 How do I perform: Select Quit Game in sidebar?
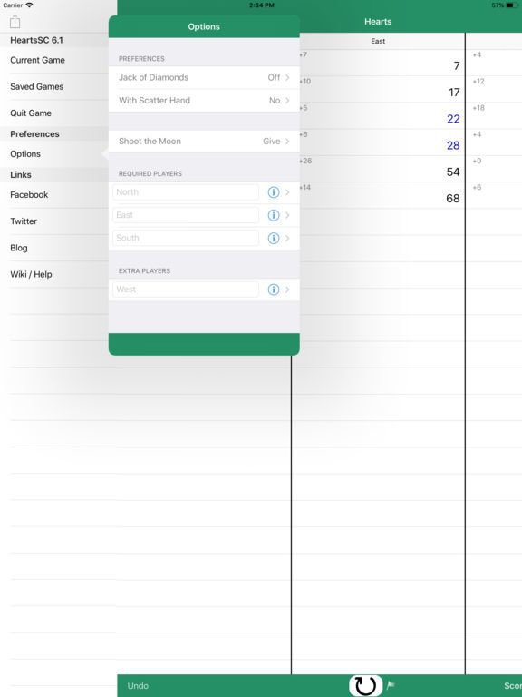pyautogui.click(x=31, y=113)
